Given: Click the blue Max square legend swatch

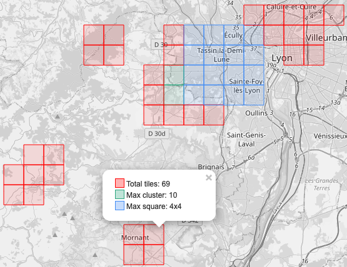Looking at the screenshot, I should [x=119, y=206].
